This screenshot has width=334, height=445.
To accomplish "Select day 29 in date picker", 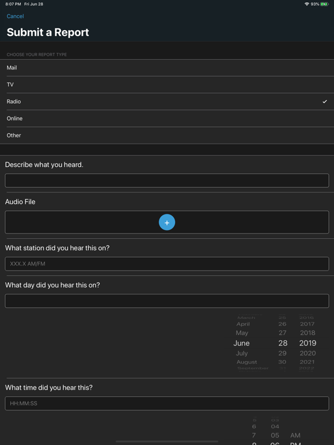I will [282, 353].
